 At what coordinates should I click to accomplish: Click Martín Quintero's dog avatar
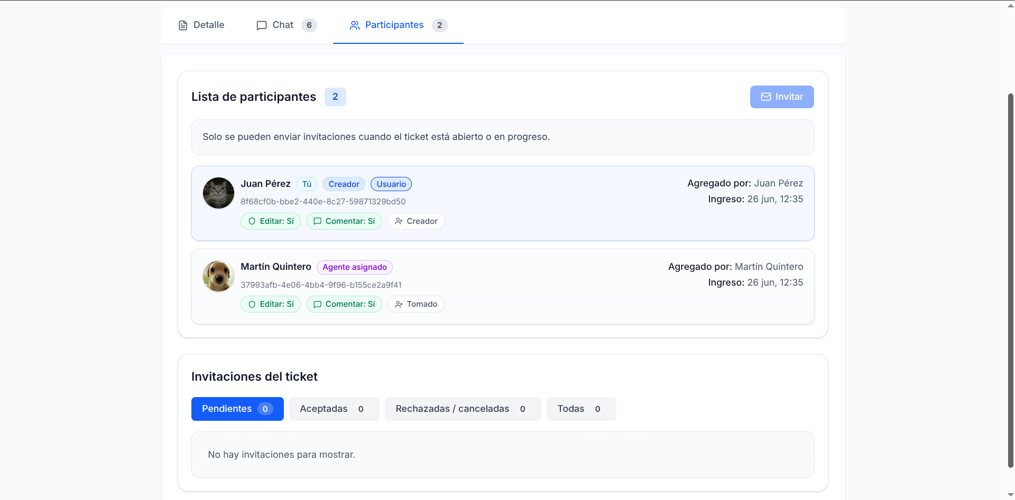click(x=218, y=276)
